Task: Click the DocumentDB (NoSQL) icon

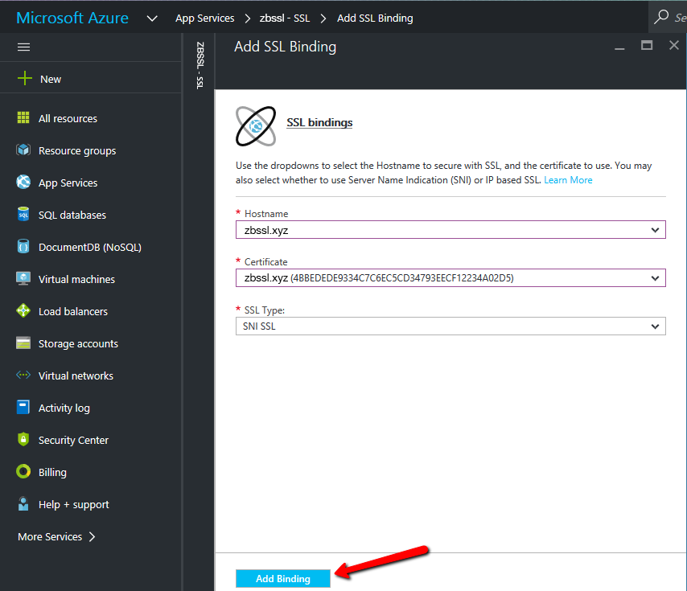Action: pyautogui.click(x=23, y=247)
